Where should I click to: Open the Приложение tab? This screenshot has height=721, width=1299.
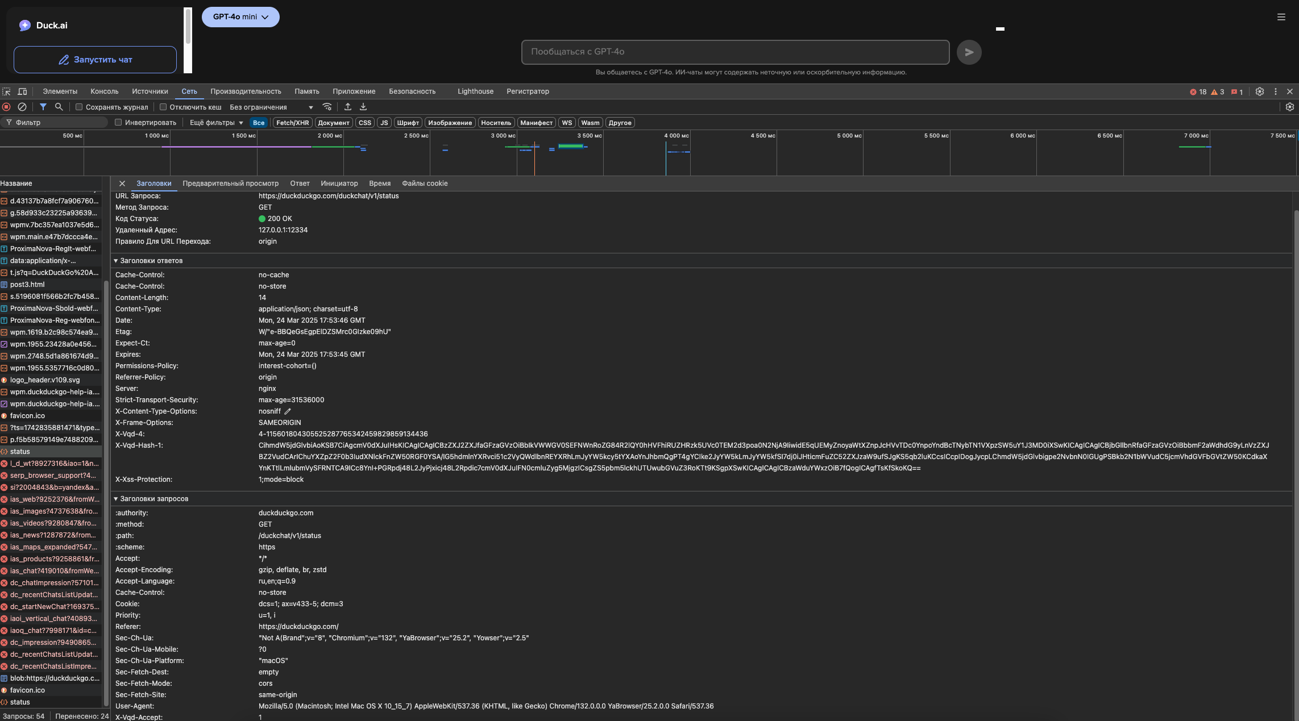(354, 91)
